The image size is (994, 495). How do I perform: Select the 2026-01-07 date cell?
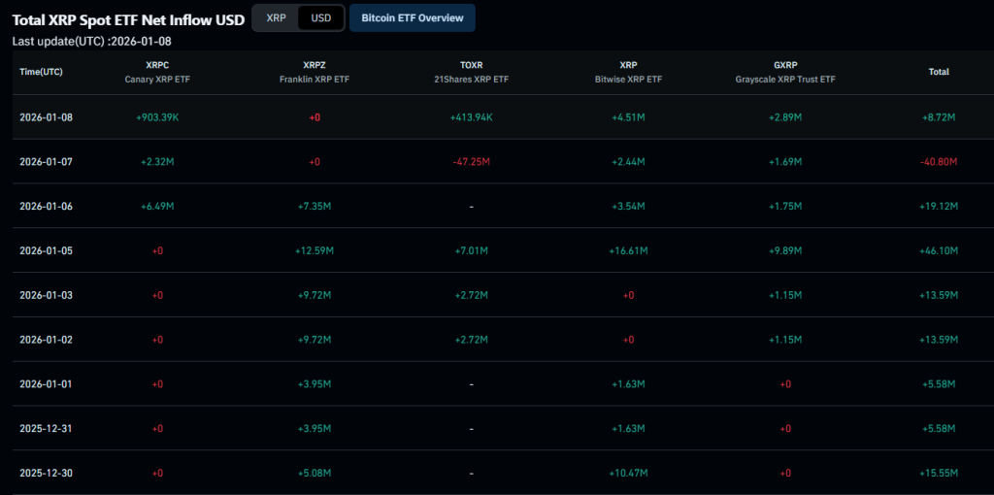point(47,162)
